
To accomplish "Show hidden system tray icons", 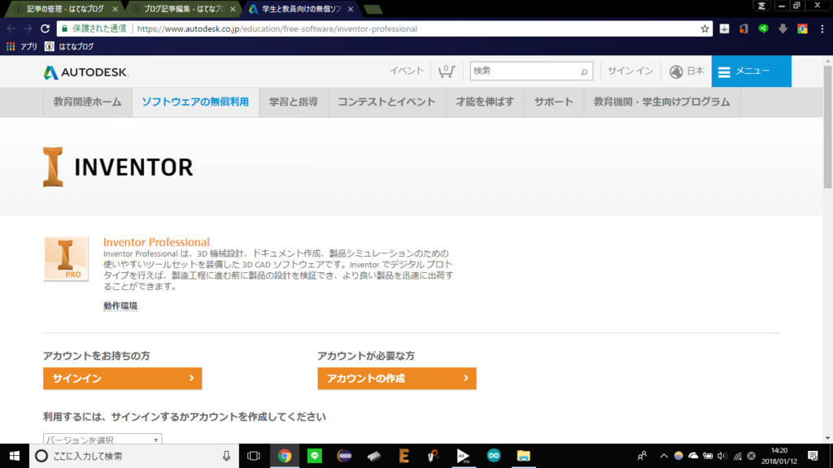I will 664,456.
